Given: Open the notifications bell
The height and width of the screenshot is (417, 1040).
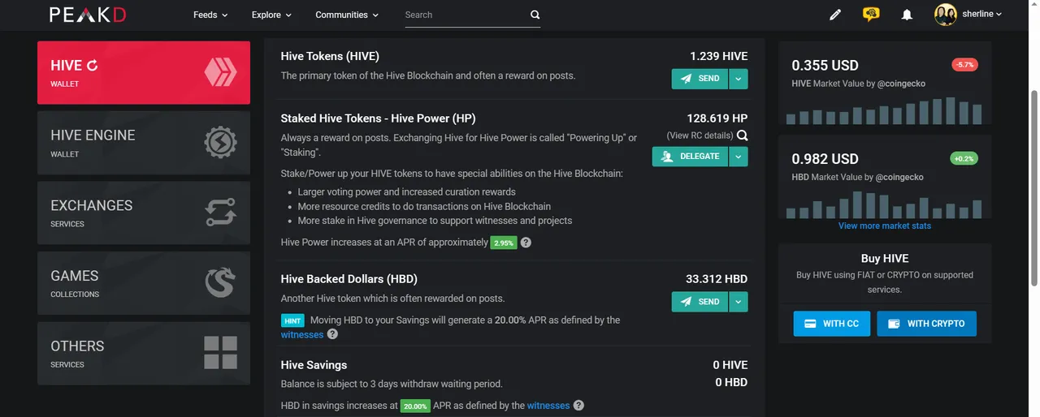Looking at the screenshot, I should pyautogui.click(x=908, y=15).
